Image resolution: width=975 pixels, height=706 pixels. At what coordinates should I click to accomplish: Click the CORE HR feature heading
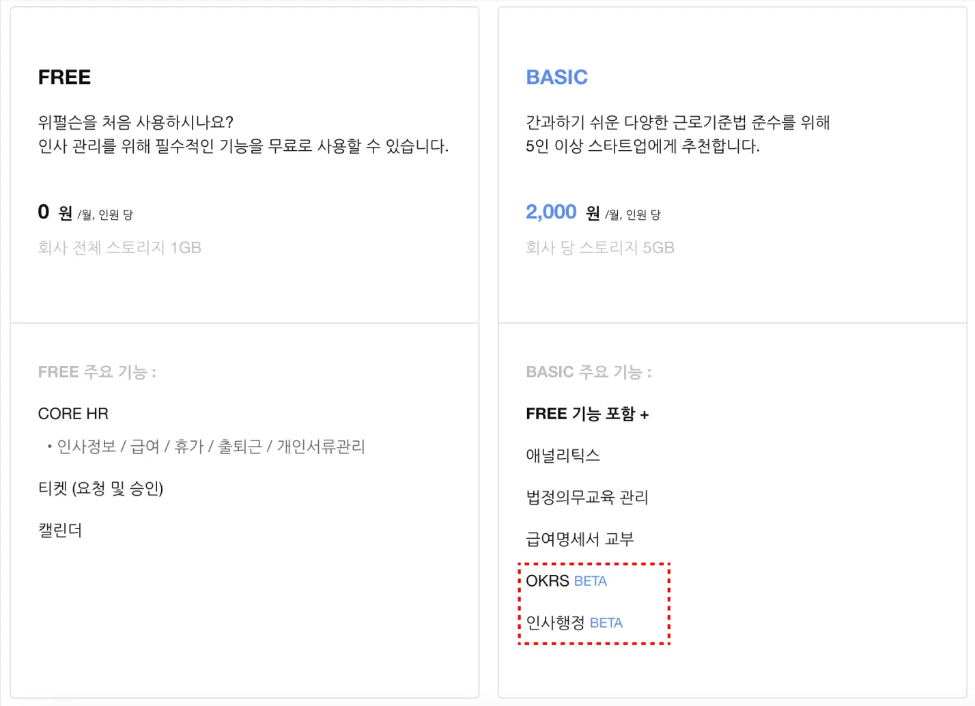click(x=73, y=414)
